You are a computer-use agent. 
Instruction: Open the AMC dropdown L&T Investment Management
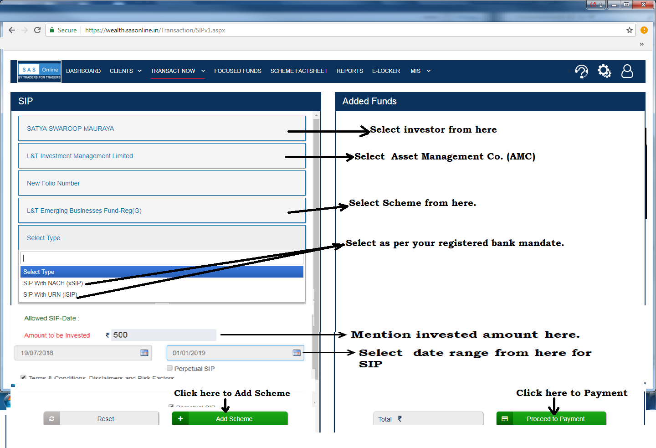coord(162,156)
